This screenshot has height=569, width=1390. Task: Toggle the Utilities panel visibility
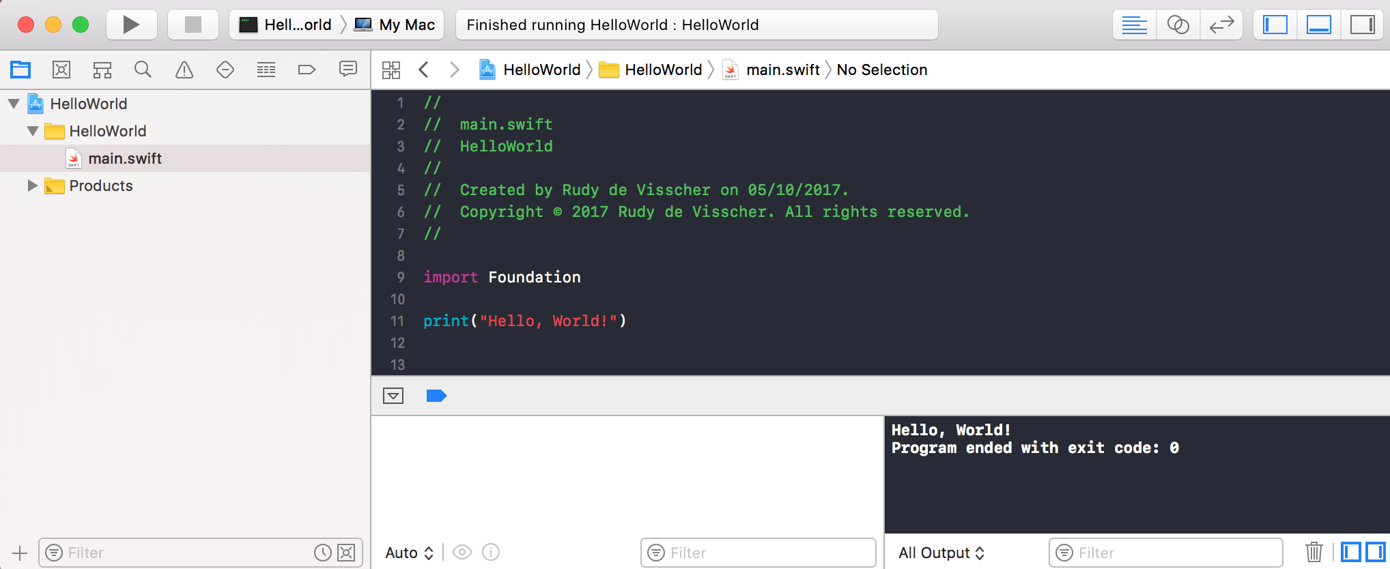tap(1362, 25)
